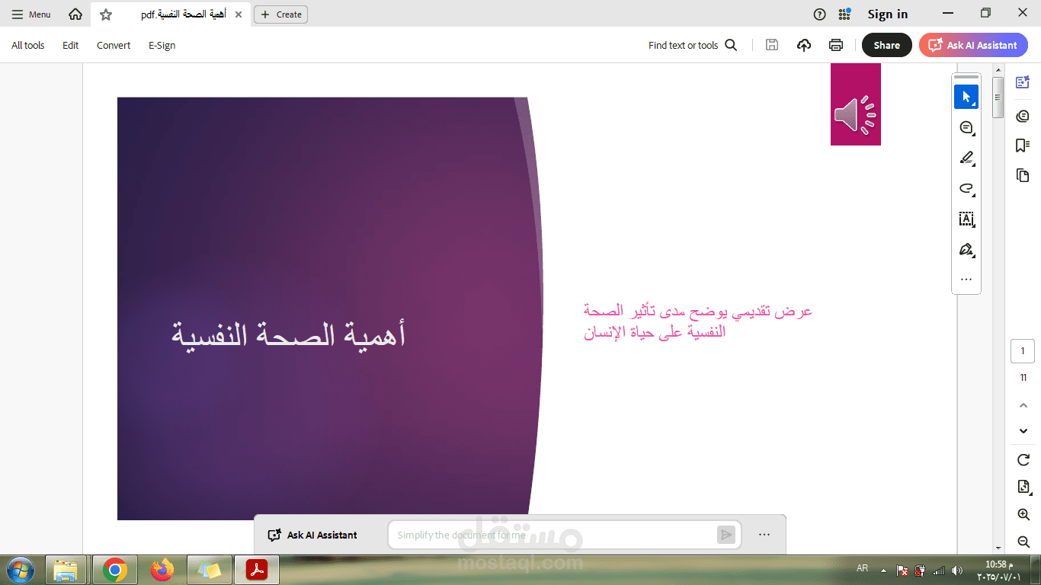Click the Share button
This screenshot has height=585, width=1041.
click(887, 45)
